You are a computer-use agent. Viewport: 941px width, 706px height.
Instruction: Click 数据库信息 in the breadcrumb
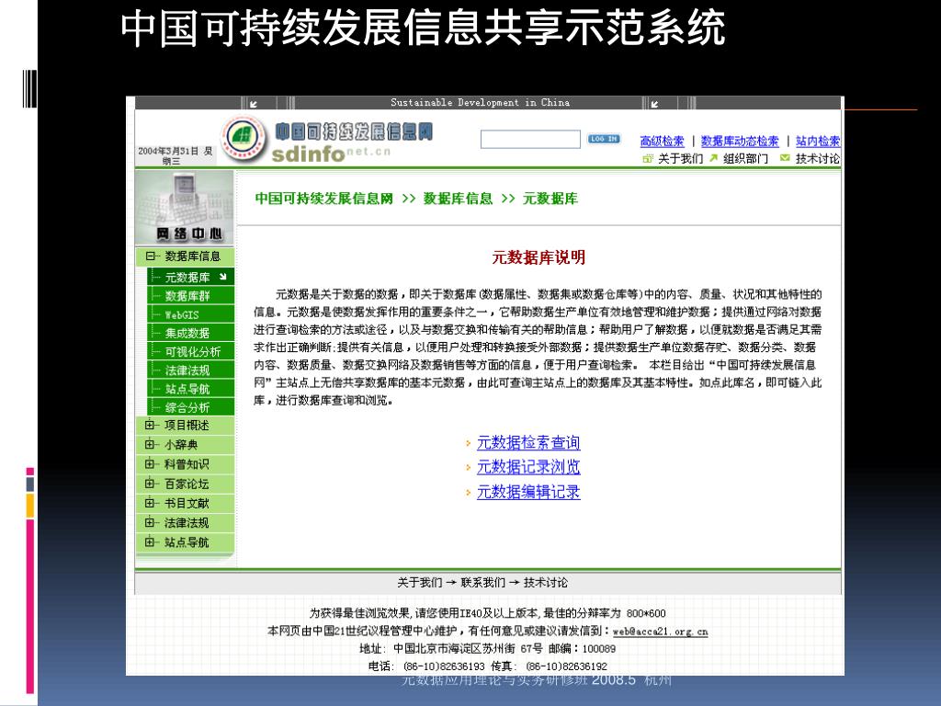[x=458, y=199]
